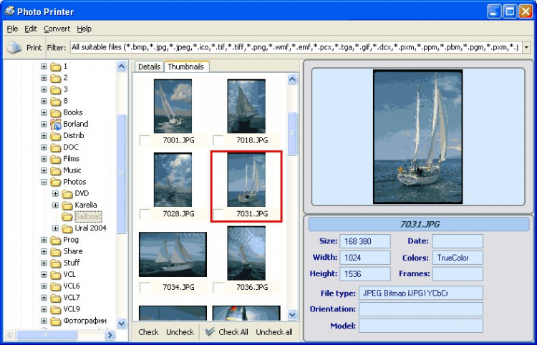Click the Colors field showing TrueColor
The width and height of the screenshot is (537, 345).
(x=458, y=258)
